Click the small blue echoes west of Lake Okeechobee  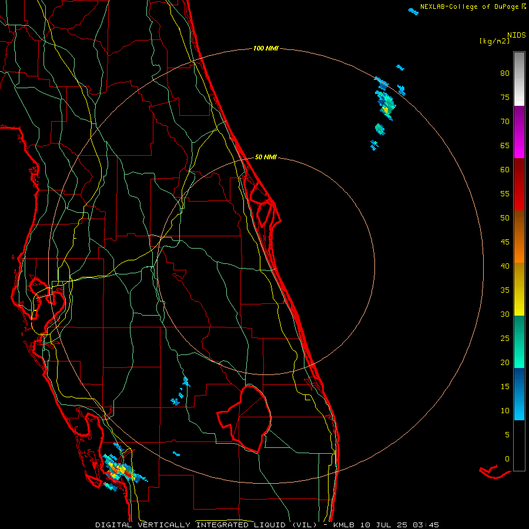pyautogui.click(x=181, y=391)
